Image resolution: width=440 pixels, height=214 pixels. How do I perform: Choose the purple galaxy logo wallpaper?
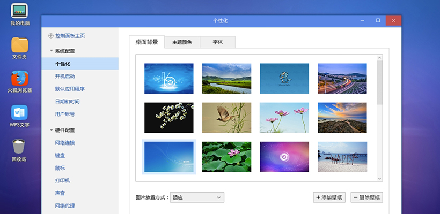(x=284, y=157)
